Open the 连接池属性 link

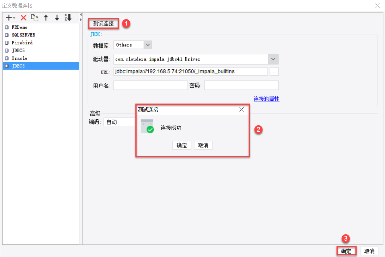point(267,99)
